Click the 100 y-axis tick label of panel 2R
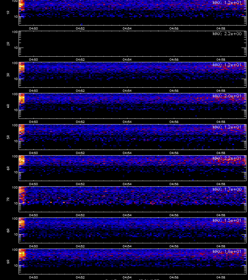This screenshot has width=248, height=280. click(15, 32)
